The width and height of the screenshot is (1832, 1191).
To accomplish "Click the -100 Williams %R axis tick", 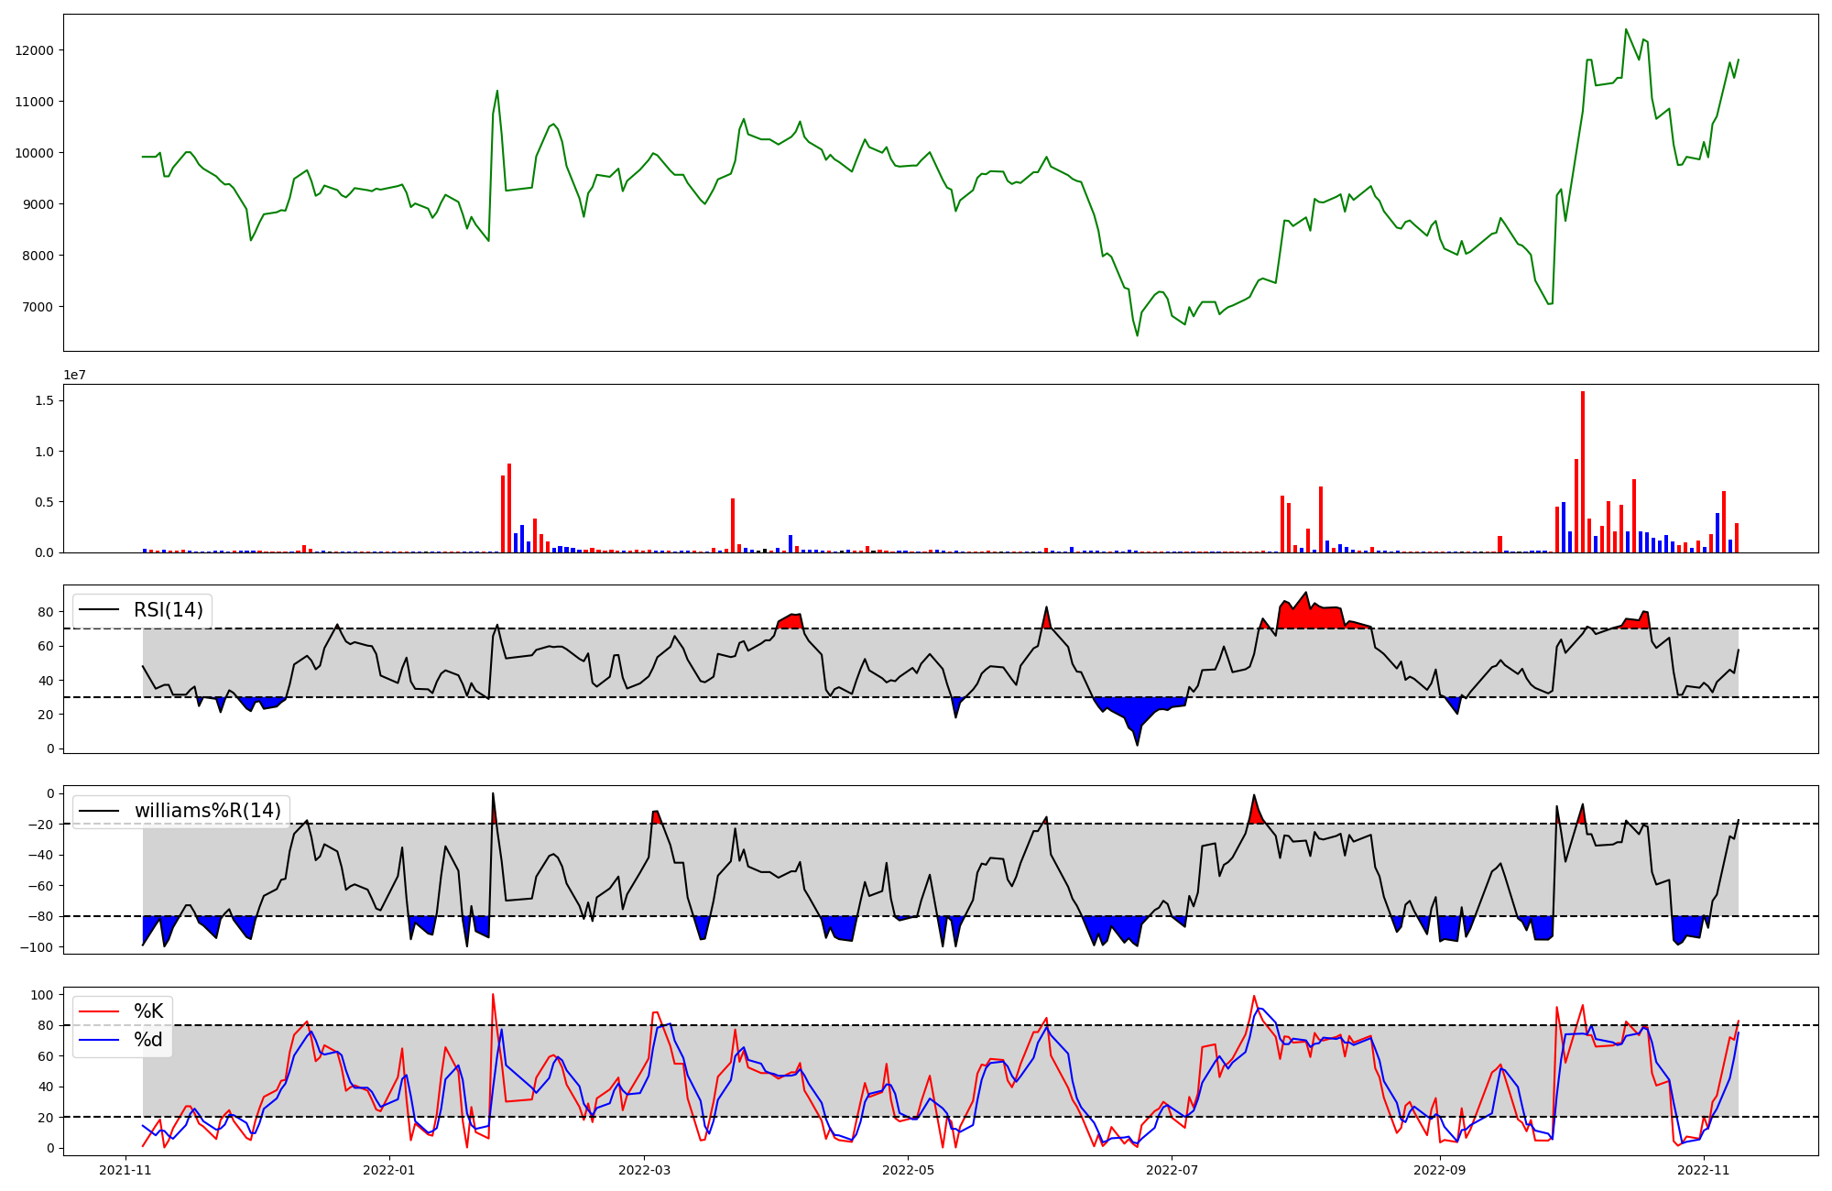I will pyautogui.click(x=38, y=947).
